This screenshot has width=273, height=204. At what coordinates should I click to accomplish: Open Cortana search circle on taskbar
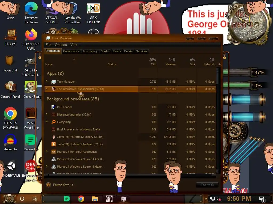pos(22,199)
